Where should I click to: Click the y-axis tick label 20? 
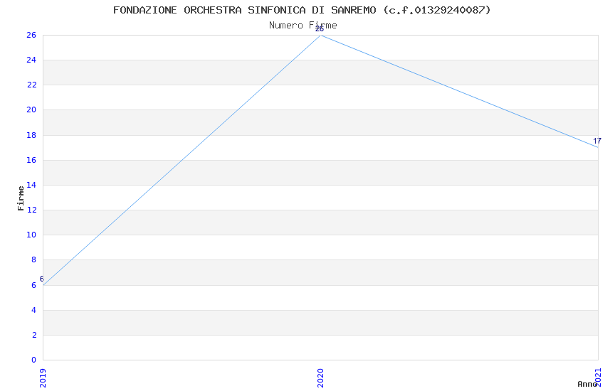coord(31,109)
